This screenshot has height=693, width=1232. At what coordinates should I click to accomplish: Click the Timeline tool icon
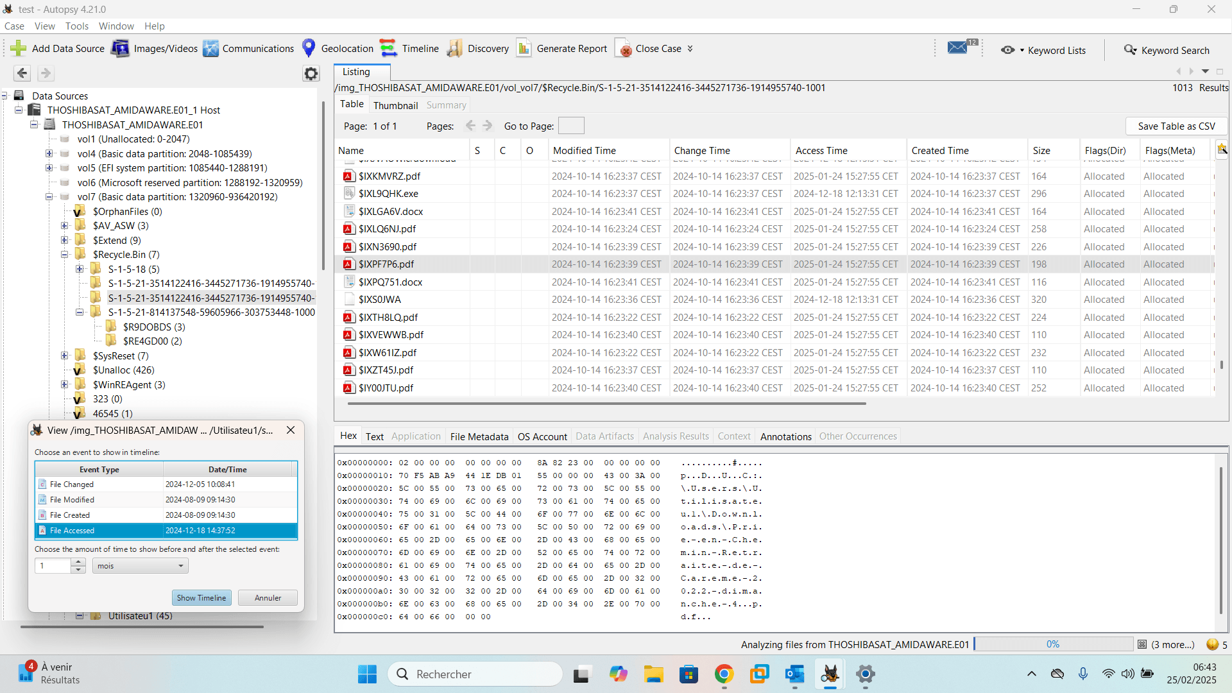pos(388,48)
